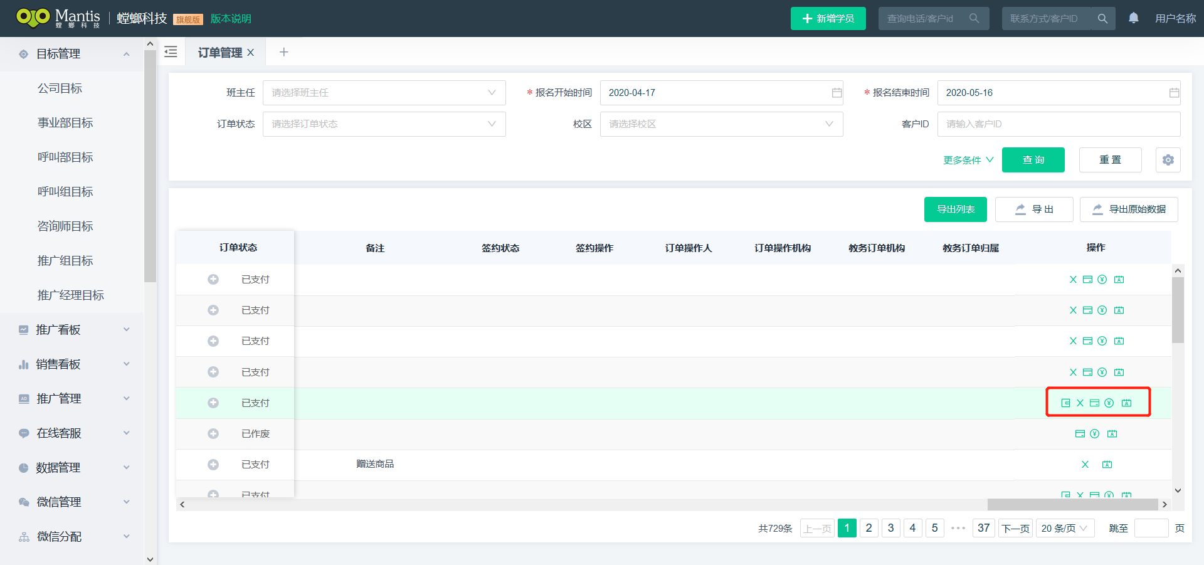Open the 订单状态 filter dropdown
Viewport: 1204px width, 565px height.
coord(384,124)
